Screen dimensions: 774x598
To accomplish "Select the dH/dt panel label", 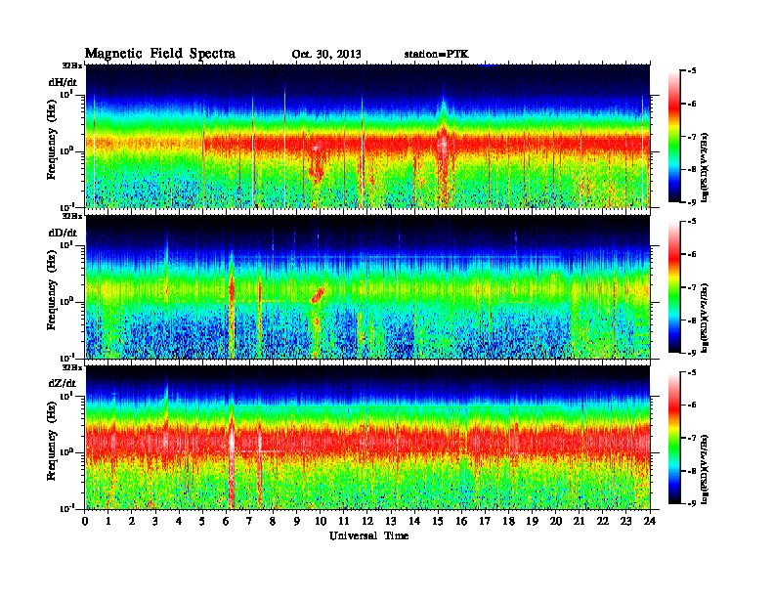I will click(63, 81).
